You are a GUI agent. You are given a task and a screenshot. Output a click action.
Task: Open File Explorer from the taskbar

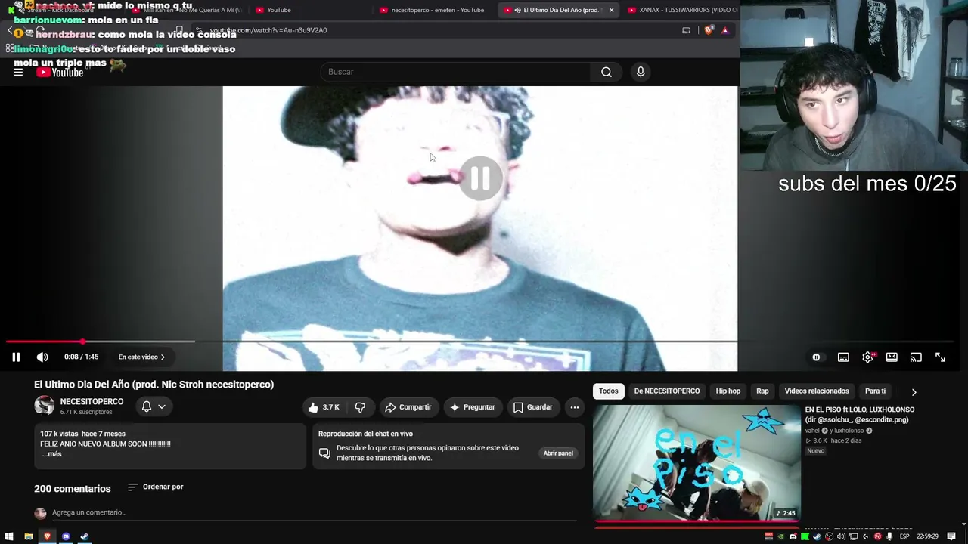(x=29, y=536)
